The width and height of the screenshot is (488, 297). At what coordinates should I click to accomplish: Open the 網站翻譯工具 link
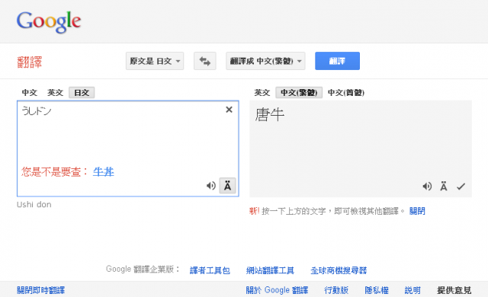270,270
